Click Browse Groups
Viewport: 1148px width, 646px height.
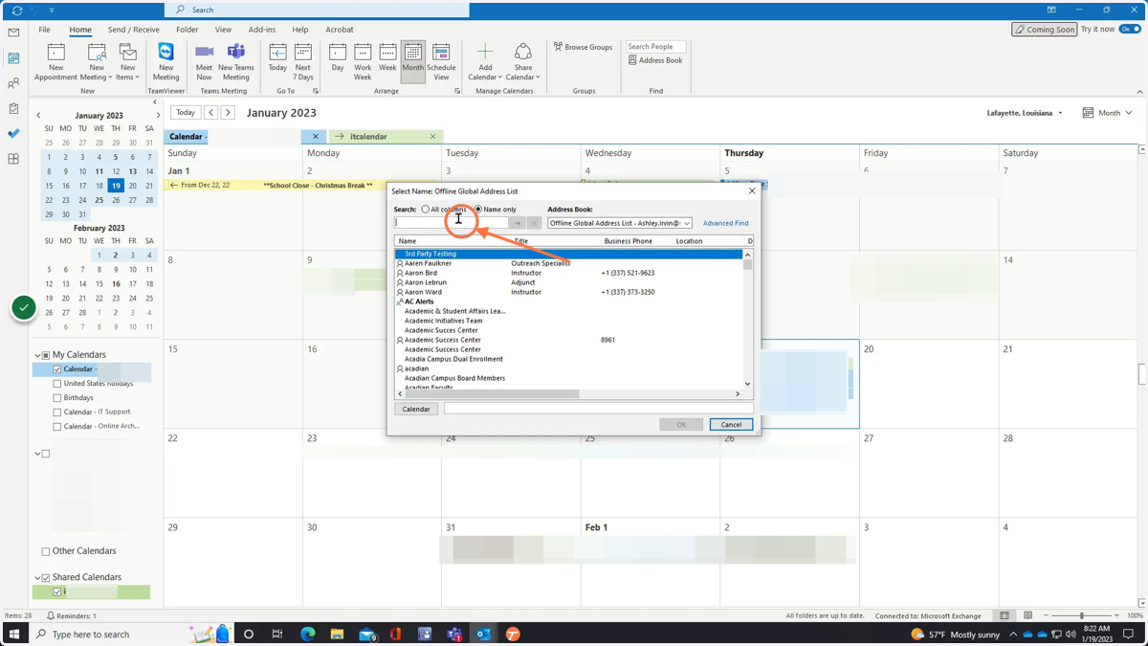(x=583, y=47)
